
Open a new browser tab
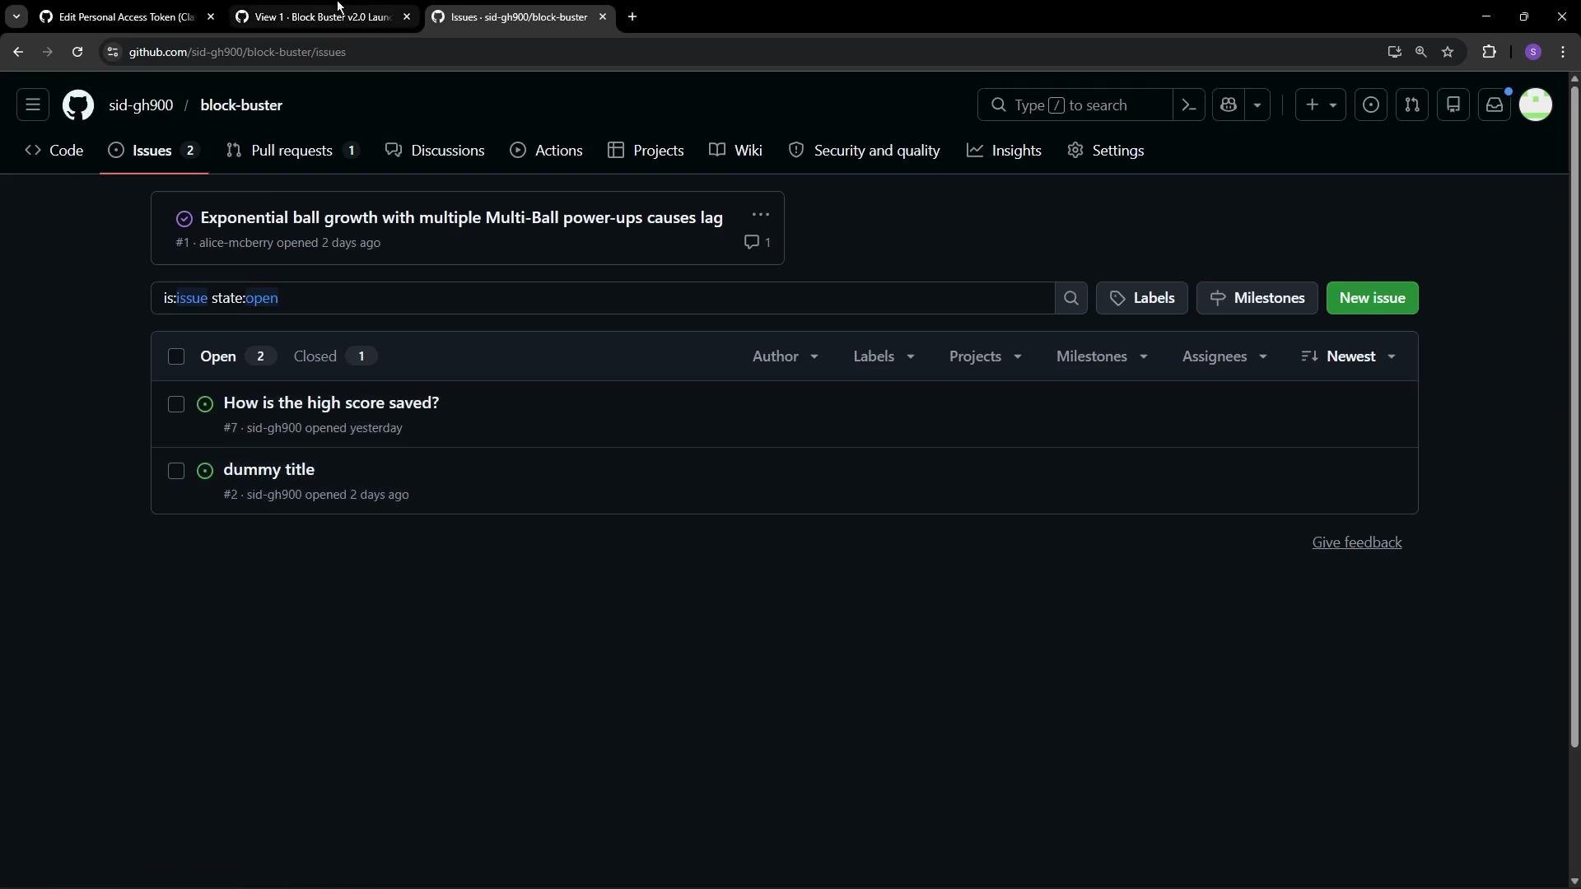tap(632, 16)
